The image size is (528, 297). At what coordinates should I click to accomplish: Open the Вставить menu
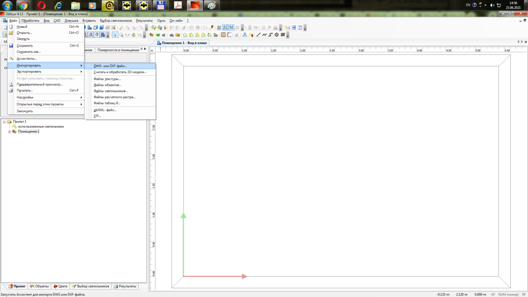point(89,21)
